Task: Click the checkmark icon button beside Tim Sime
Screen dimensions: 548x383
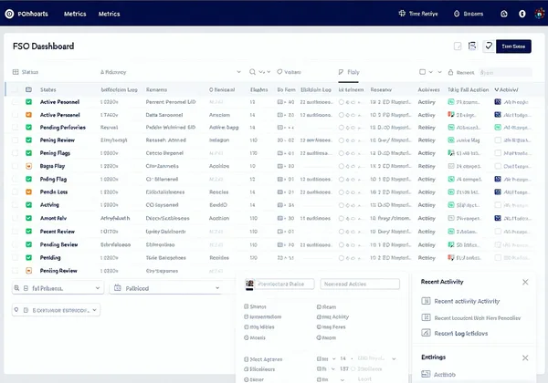Action: point(489,46)
